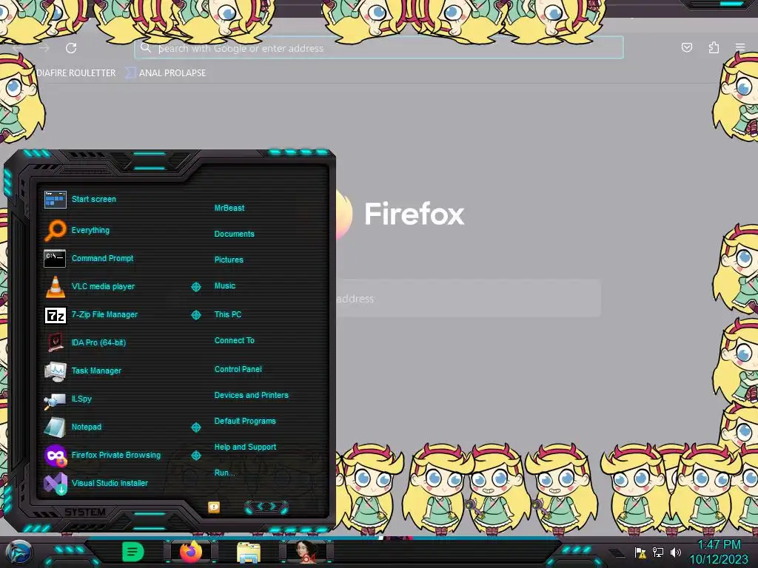Screen dimensions: 758x568
Task: Open Firefox Pocket save icon
Action: coord(686,47)
